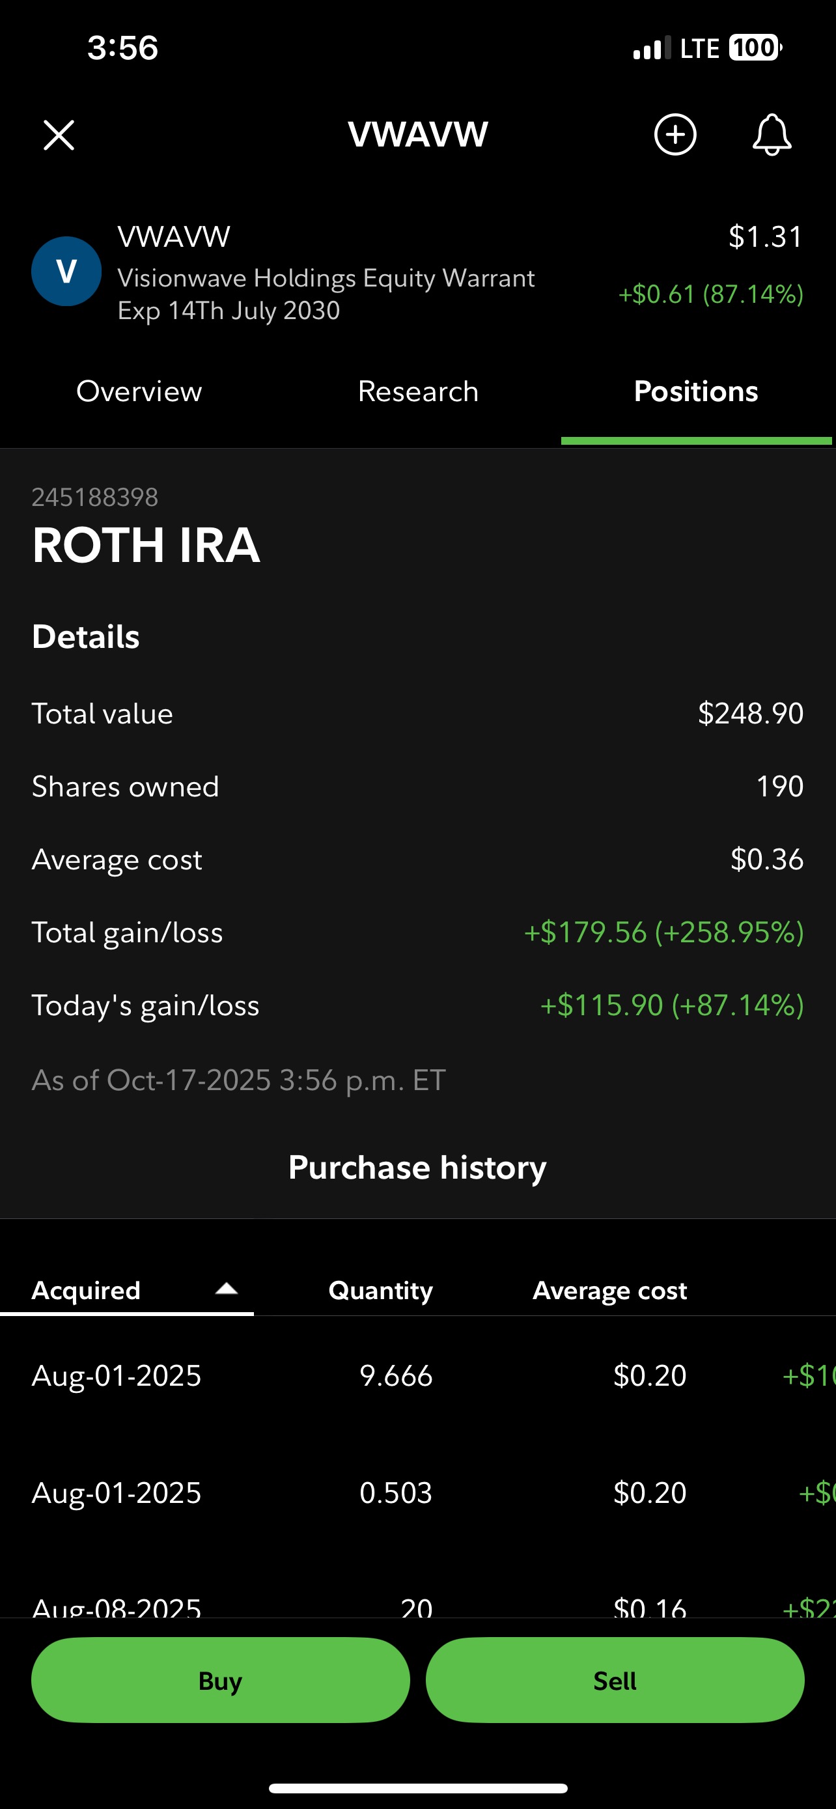Sort purchase history by Average cost
This screenshot has height=1809, width=836.
(x=609, y=1290)
